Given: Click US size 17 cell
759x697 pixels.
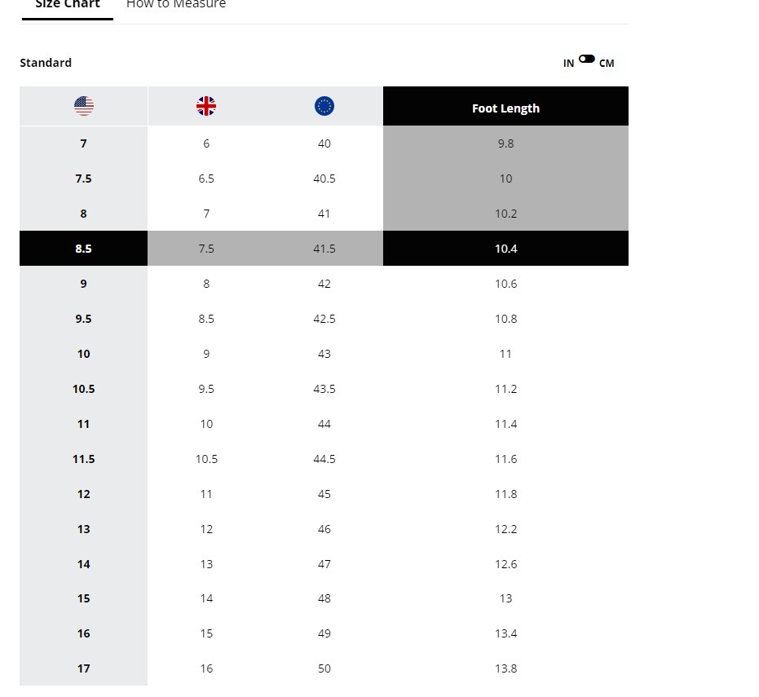Looking at the screenshot, I should tap(83, 668).
